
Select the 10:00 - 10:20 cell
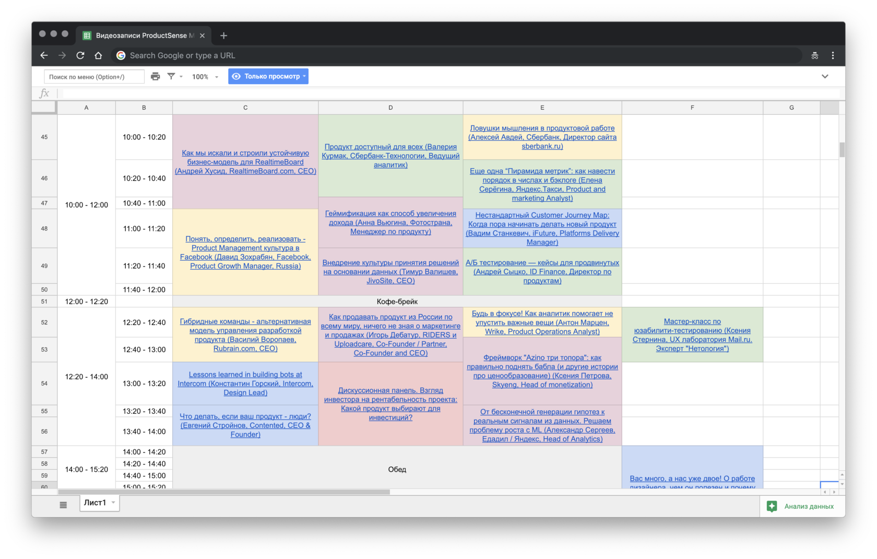click(x=144, y=137)
